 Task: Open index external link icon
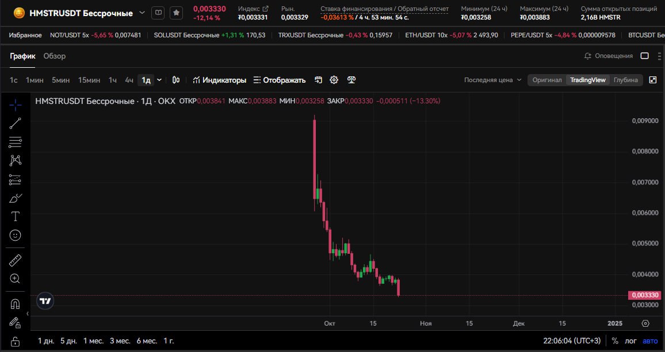tap(266, 9)
